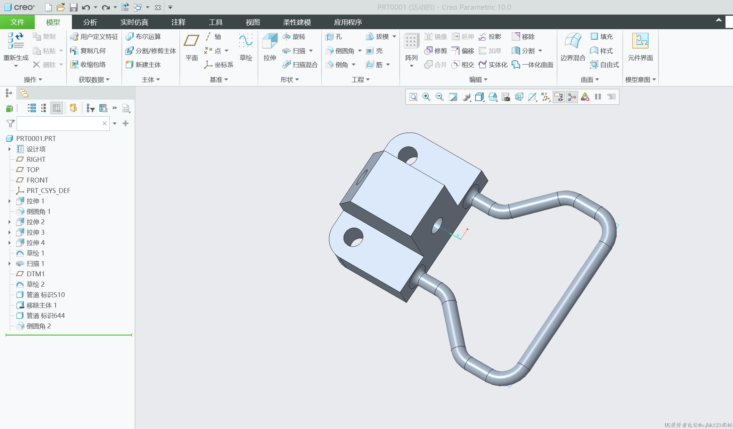This screenshot has width=733, height=429.
Task: Click the Project (投影) tool
Action: (x=490, y=36)
